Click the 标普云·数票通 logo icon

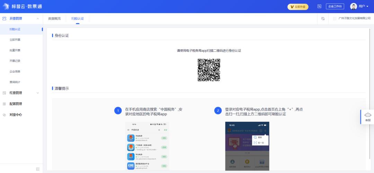click(x=6, y=7)
